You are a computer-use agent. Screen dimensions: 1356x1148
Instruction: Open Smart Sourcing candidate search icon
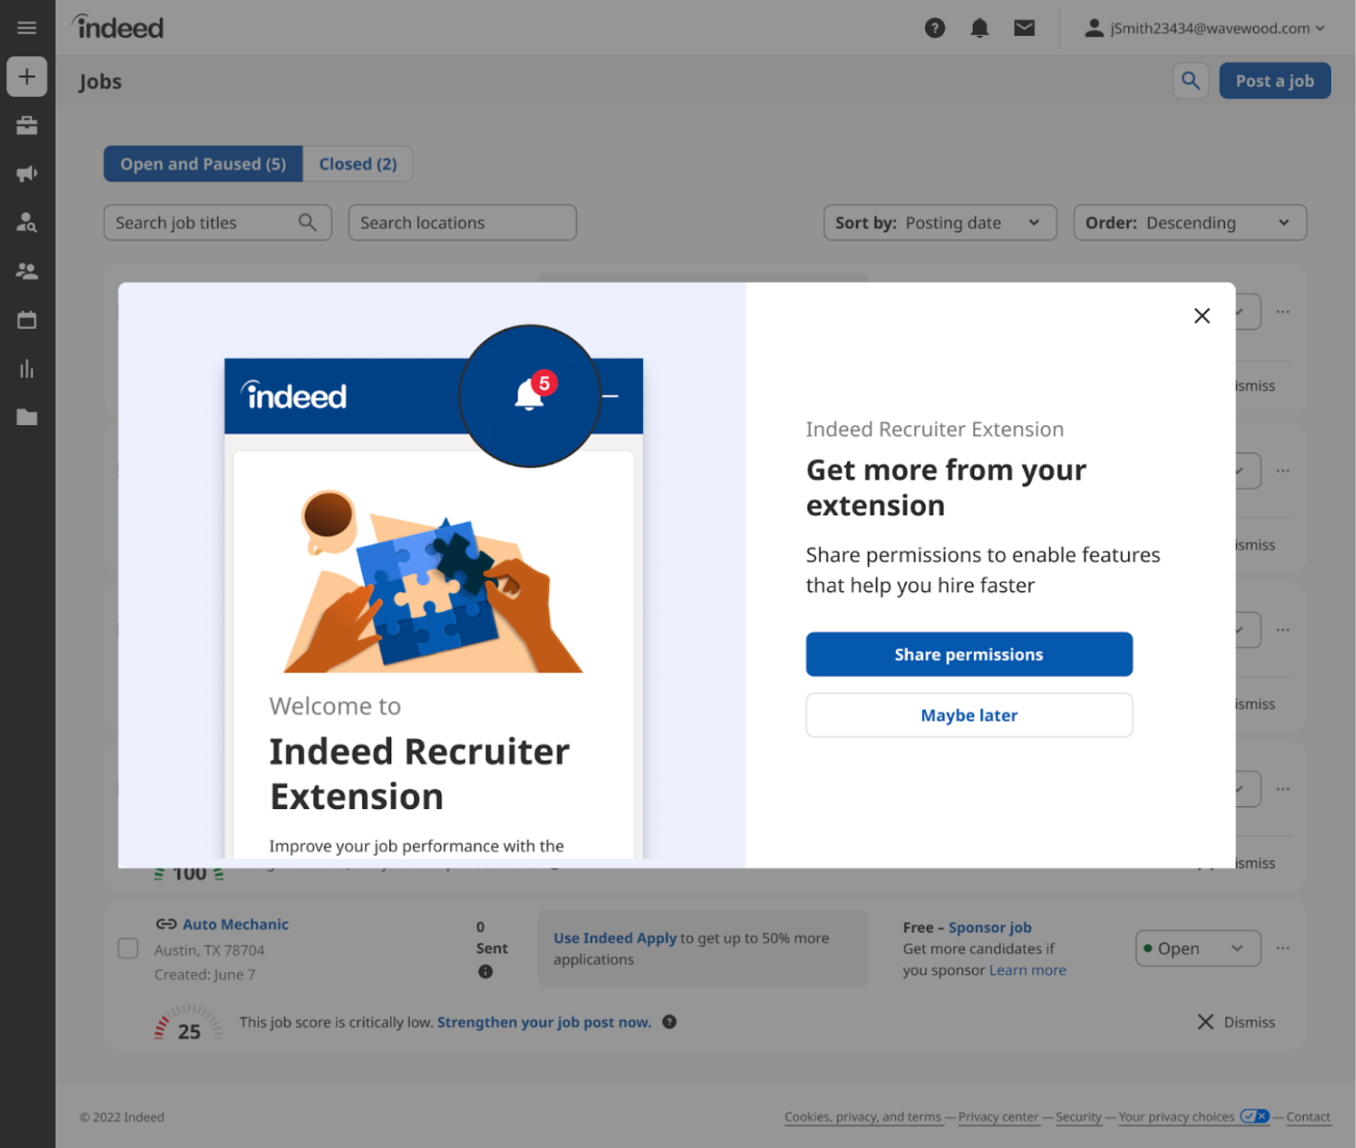click(x=26, y=222)
